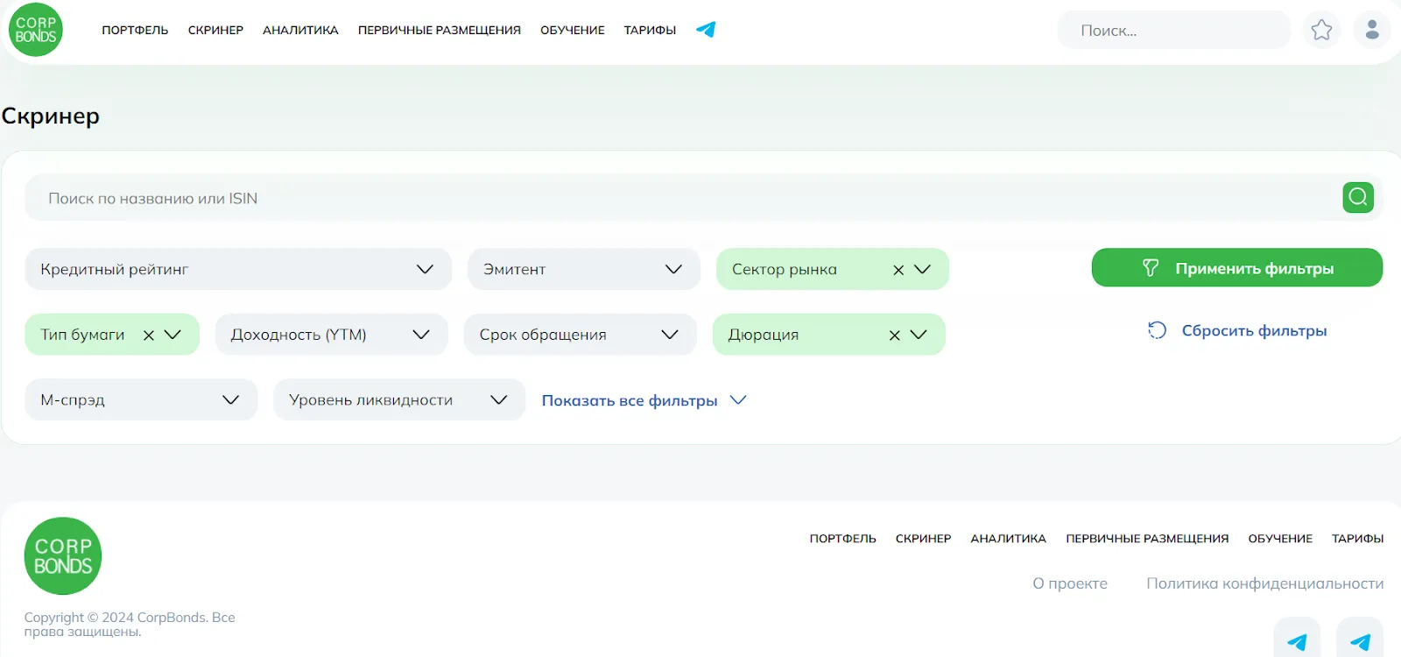Click АНАЛИТИКА in the footer menu
1401x657 pixels.
click(1009, 539)
